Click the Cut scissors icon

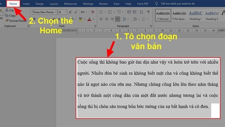coord(6,10)
